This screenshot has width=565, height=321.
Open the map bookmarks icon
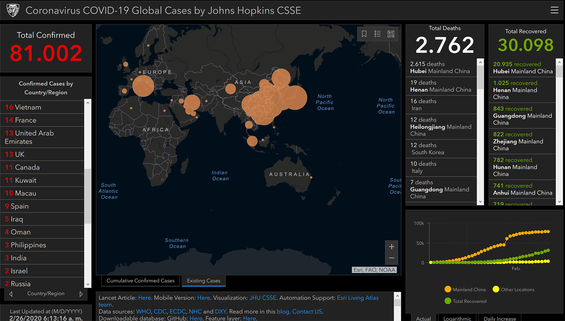(x=364, y=34)
